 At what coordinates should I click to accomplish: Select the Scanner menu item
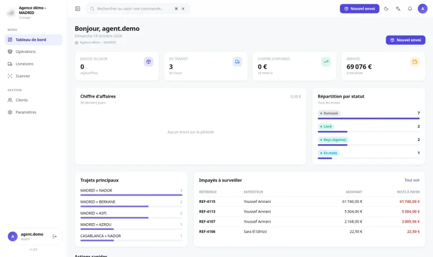(33, 76)
